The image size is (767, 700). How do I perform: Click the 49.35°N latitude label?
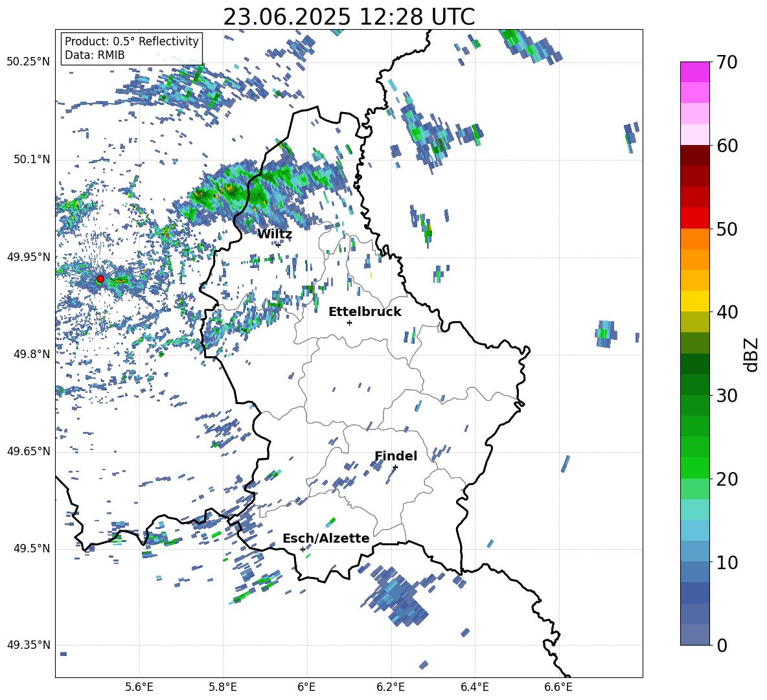(29, 645)
